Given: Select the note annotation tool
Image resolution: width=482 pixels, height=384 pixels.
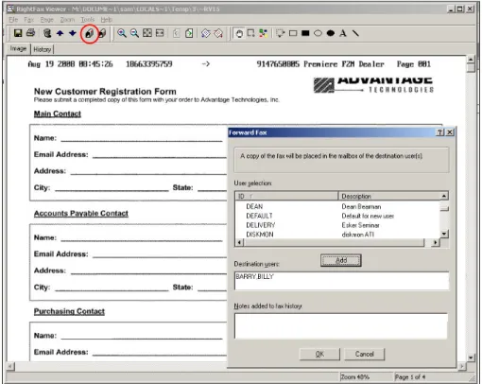Looking at the screenshot, I should (x=280, y=33).
